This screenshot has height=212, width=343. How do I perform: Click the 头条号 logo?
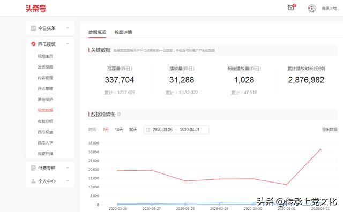pos(36,9)
